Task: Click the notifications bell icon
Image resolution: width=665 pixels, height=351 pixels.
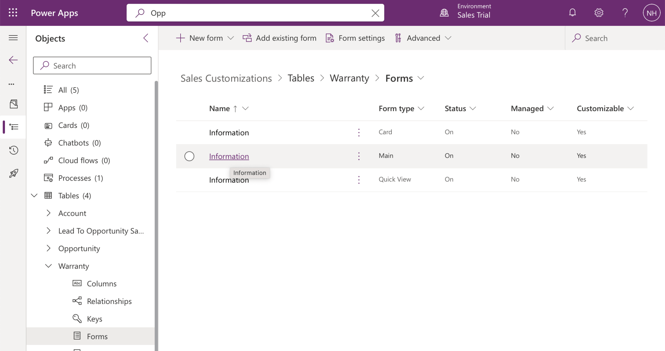Action: [572, 12]
